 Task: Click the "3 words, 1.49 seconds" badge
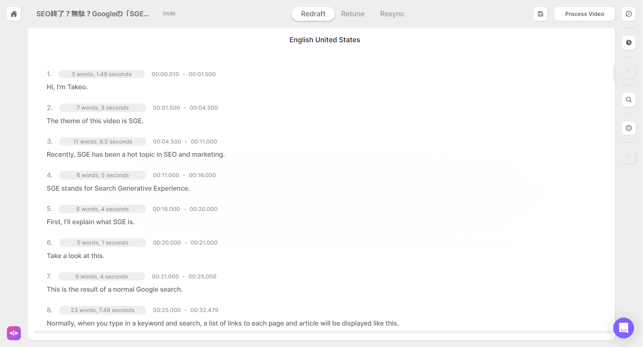click(x=101, y=74)
